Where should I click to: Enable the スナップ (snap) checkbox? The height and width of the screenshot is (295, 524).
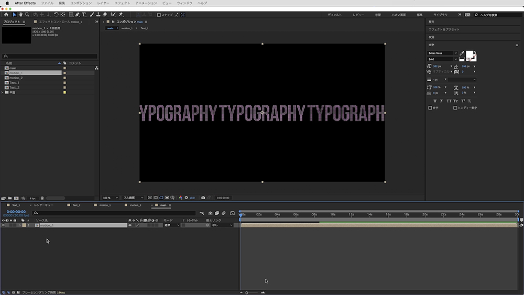[159, 15]
